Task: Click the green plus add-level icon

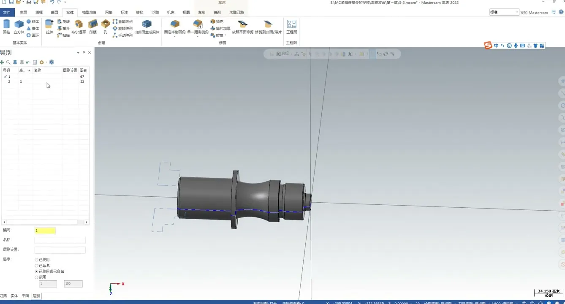Action: point(2,62)
